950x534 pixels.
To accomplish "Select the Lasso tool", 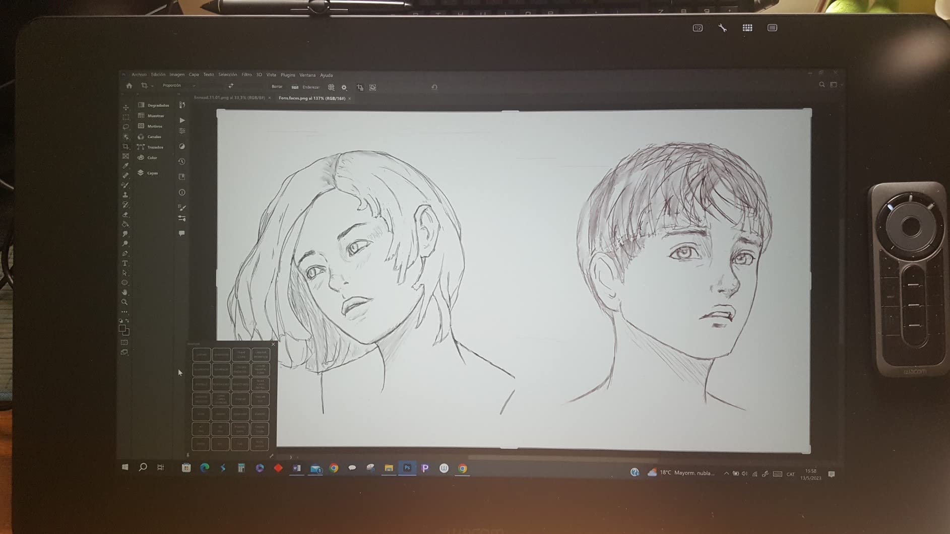I will tap(125, 127).
